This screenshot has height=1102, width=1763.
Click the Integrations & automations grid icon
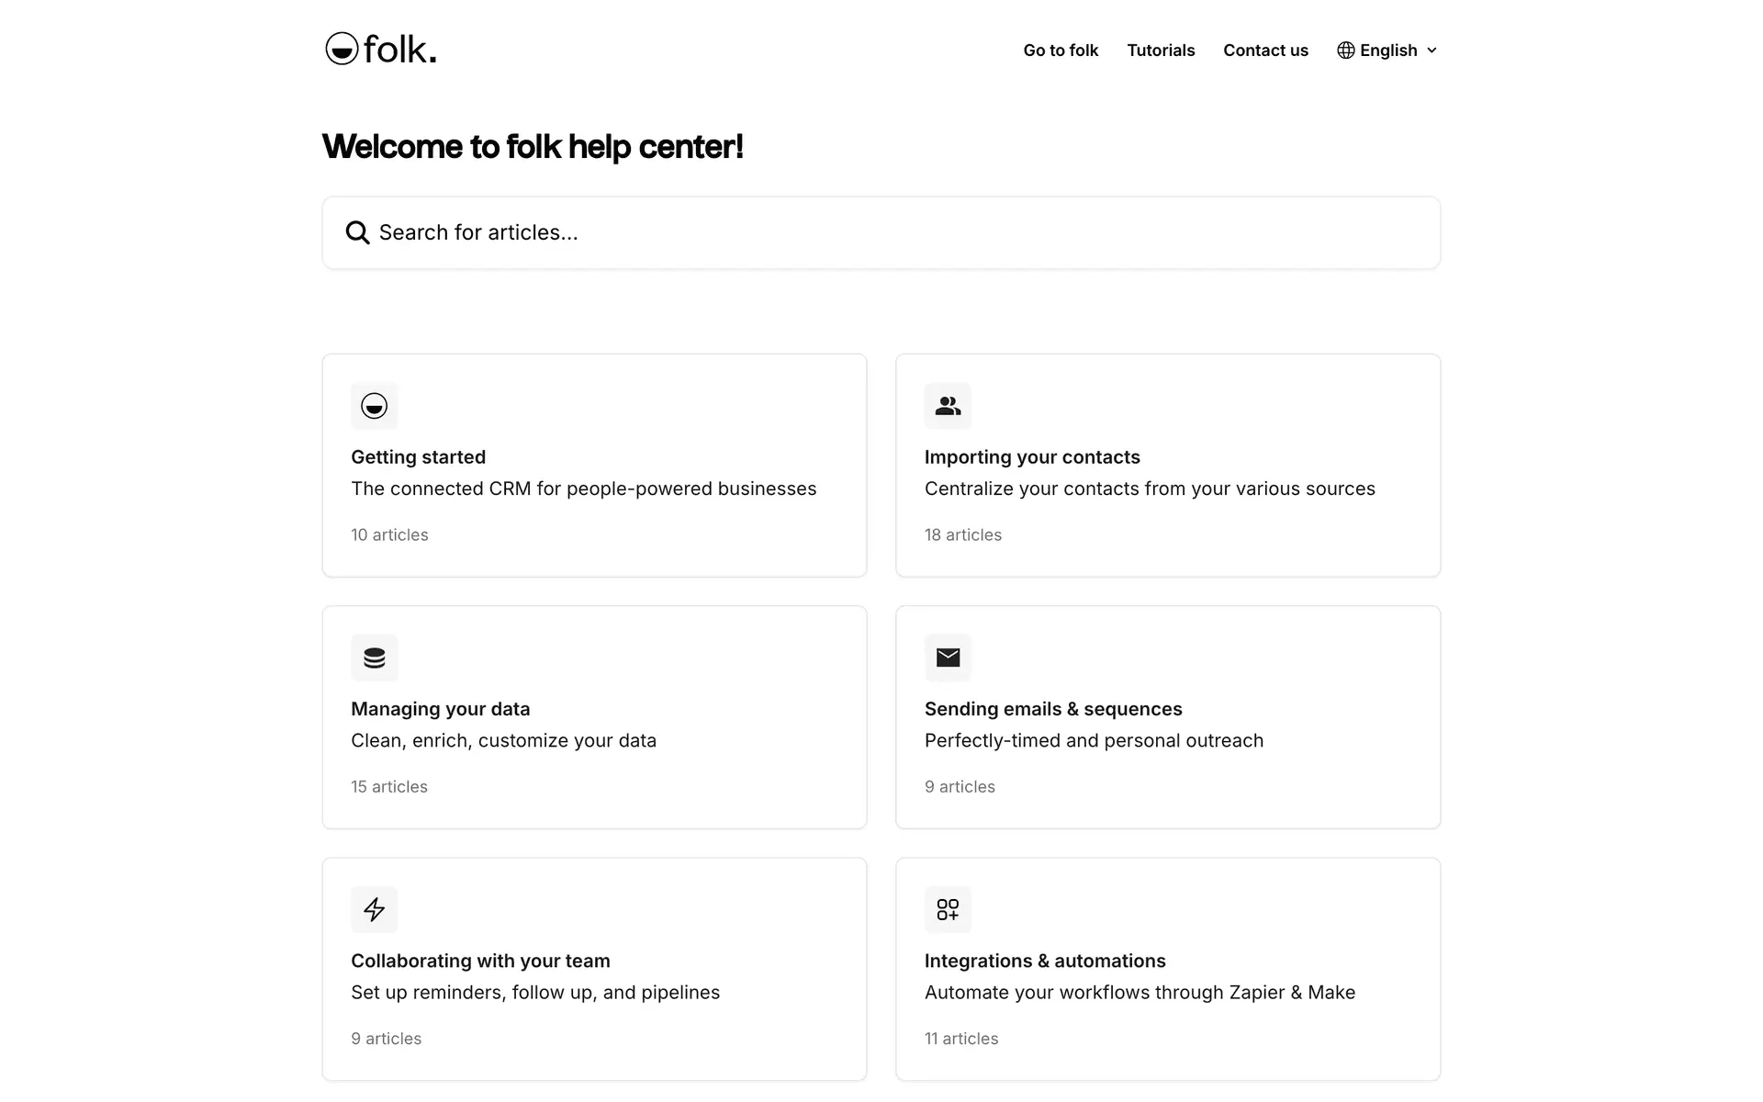click(948, 909)
